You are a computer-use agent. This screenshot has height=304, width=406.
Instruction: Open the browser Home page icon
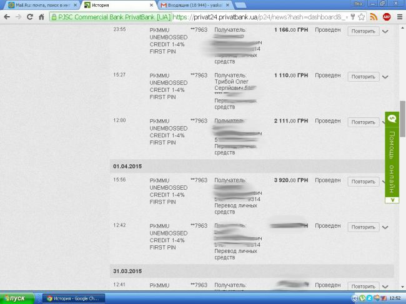(x=41, y=17)
